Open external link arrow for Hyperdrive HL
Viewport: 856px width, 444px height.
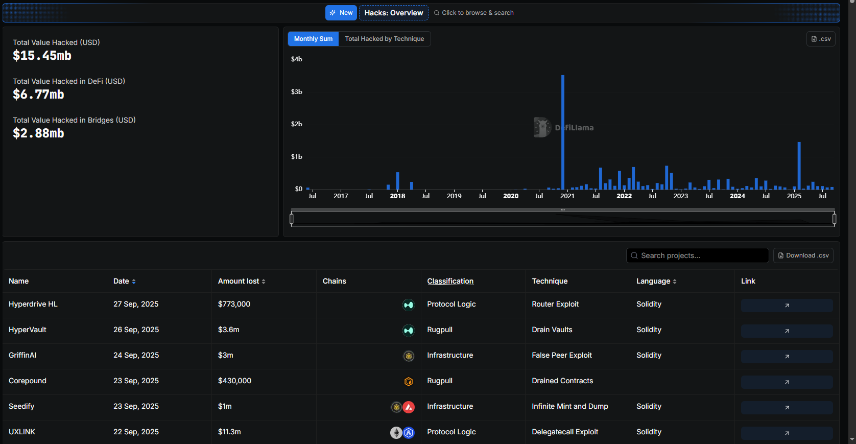tap(787, 306)
